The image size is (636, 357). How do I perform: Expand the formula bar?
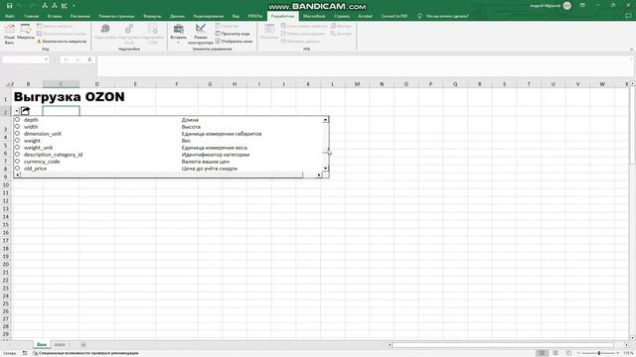tap(632, 59)
